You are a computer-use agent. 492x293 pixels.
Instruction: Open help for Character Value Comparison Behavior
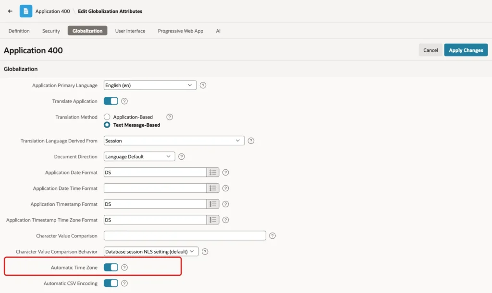click(205, 251)
